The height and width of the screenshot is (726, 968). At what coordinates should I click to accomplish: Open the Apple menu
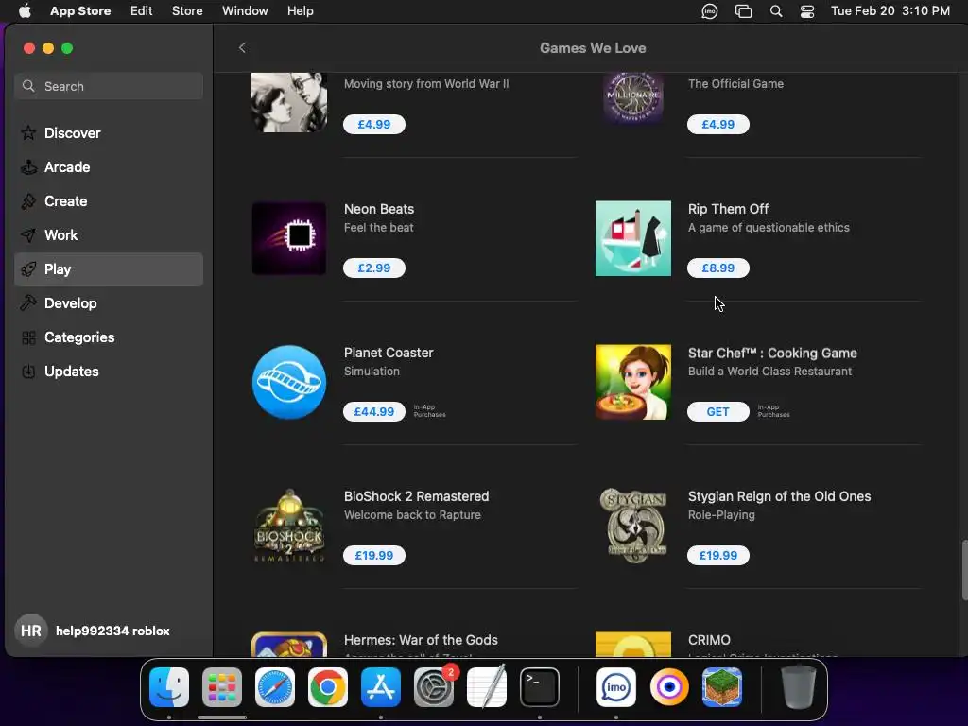pos(25,11)
